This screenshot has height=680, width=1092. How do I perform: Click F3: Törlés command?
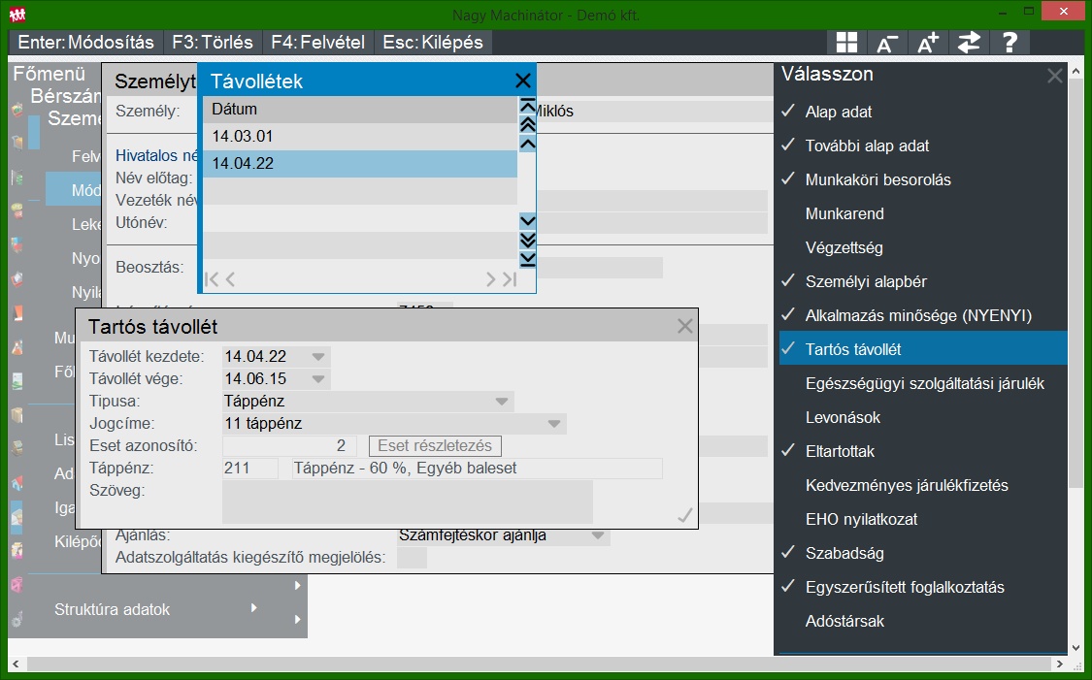[213, 43]
